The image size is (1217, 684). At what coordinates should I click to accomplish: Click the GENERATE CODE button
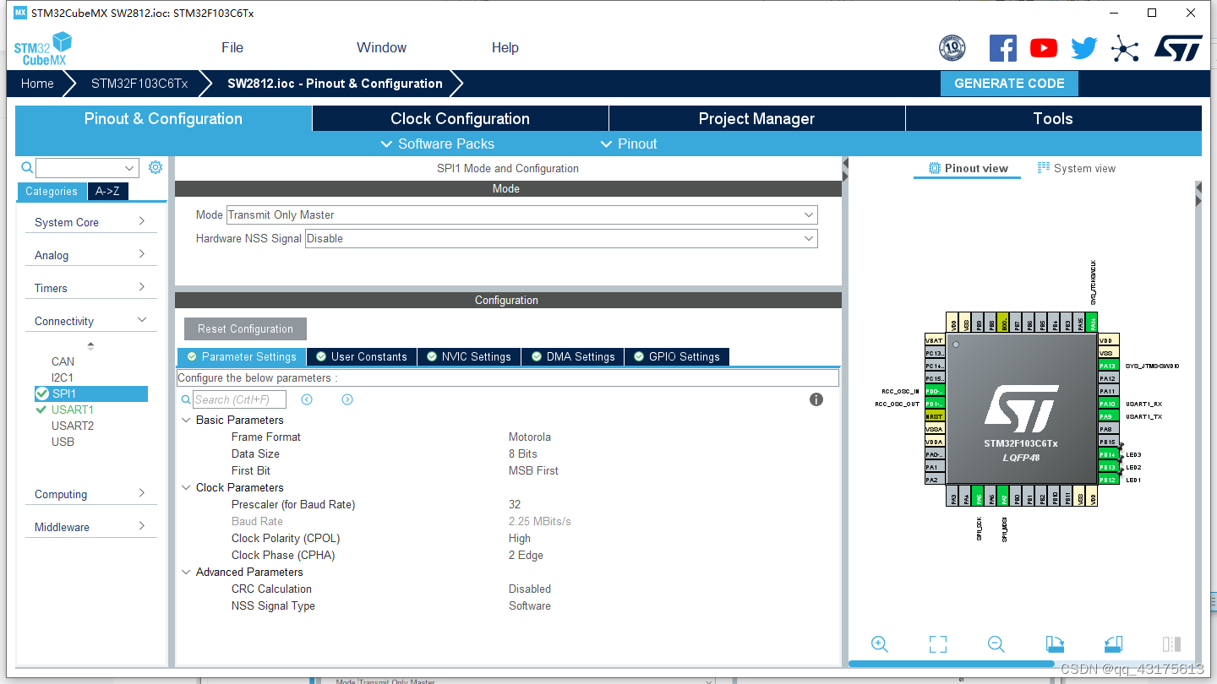click(1009, 84)
